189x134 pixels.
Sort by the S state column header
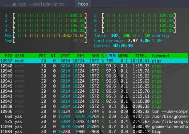pyautogui.click(x=102, y=56)
